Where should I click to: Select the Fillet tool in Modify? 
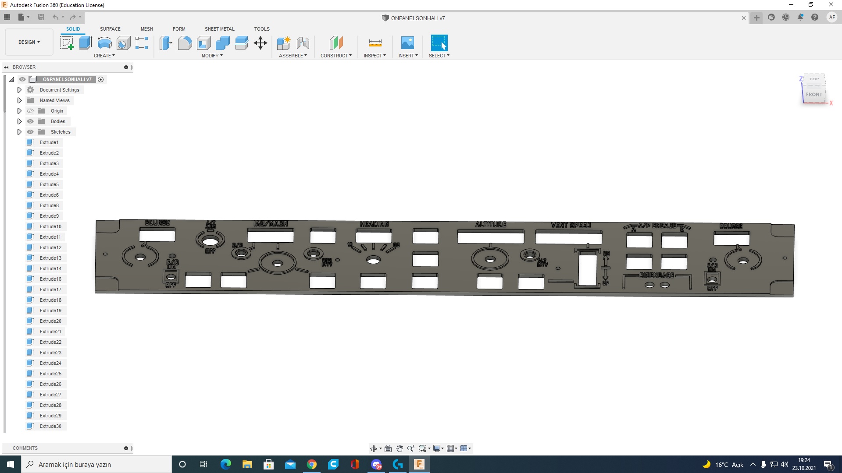click(x=185, y=42)
